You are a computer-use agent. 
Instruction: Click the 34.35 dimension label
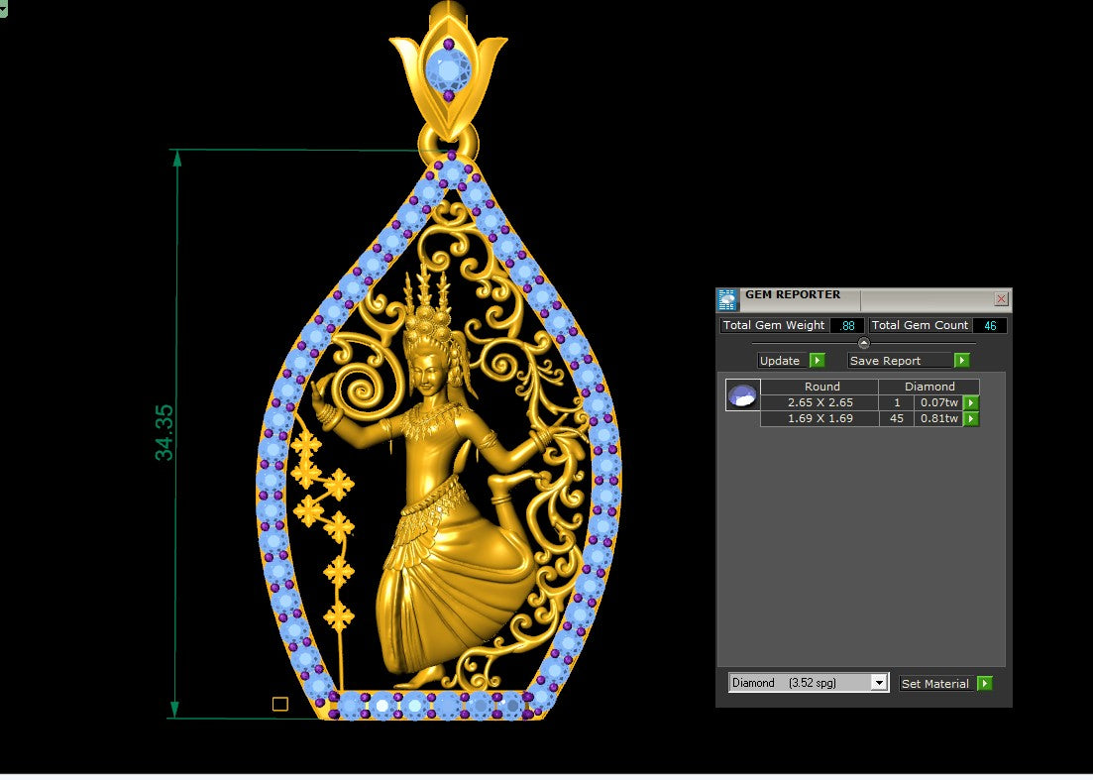point(164,432)
